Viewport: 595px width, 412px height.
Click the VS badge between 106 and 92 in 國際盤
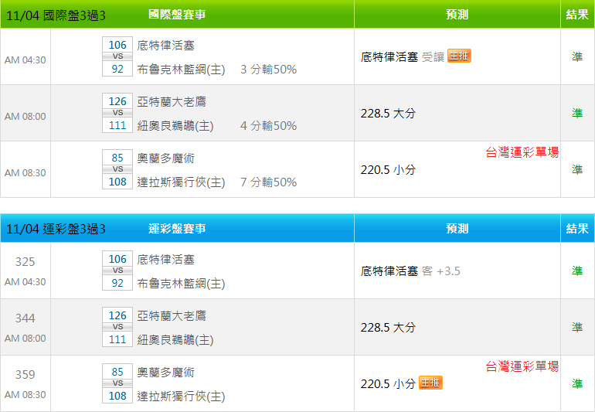click(x=117, y=56)
